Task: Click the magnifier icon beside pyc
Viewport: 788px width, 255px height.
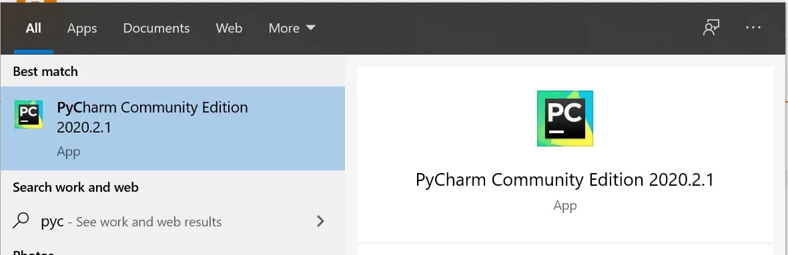Action: point(21,220)
